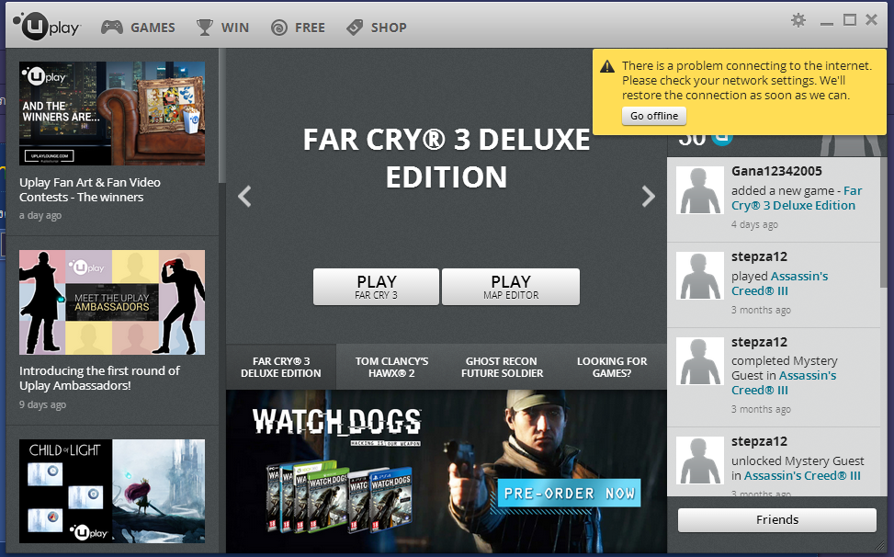Click the 'FAR CRY® 3 DELUXE EDITION' title
Viewport: 894px width, 557px height.
pos(447,158)
